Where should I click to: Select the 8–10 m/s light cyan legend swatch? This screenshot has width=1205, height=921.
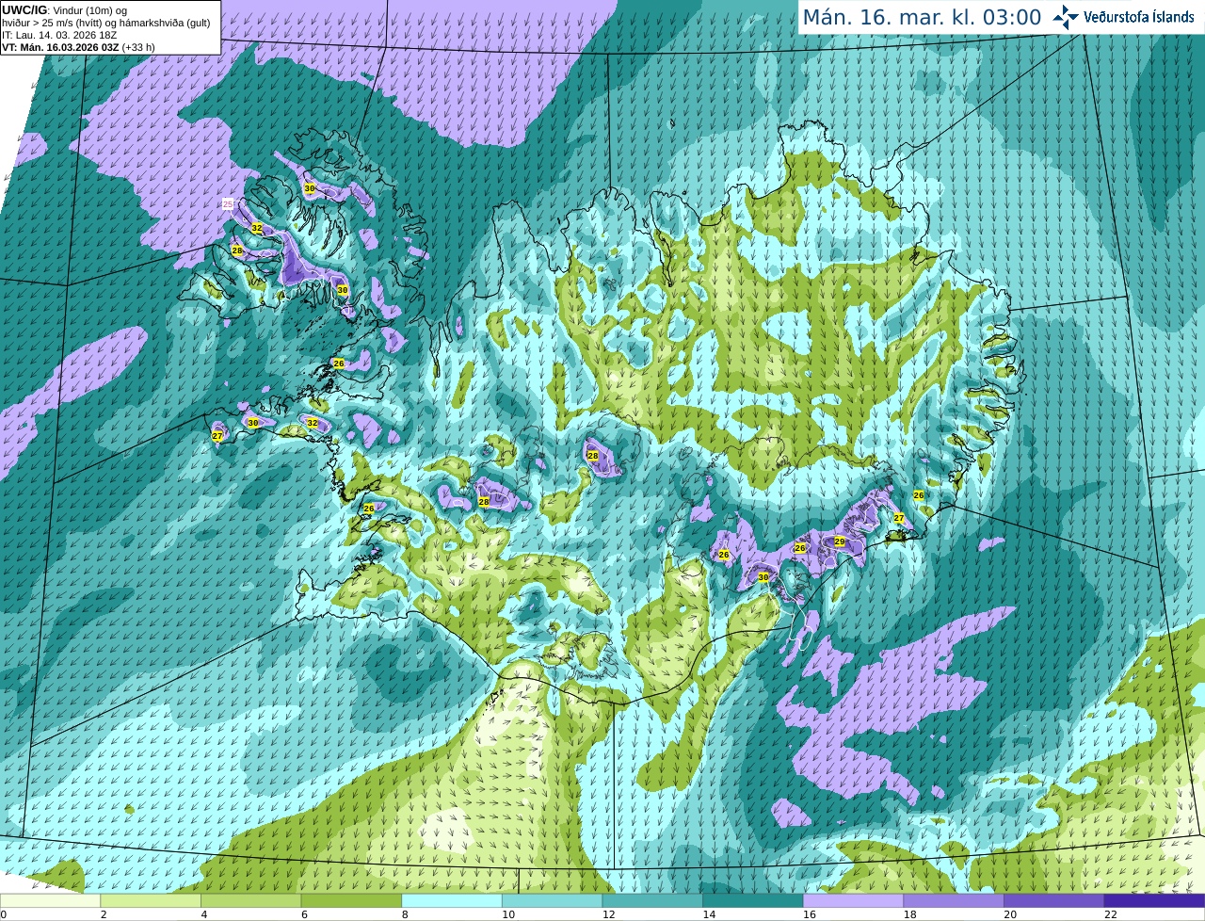tap(452, 900)
